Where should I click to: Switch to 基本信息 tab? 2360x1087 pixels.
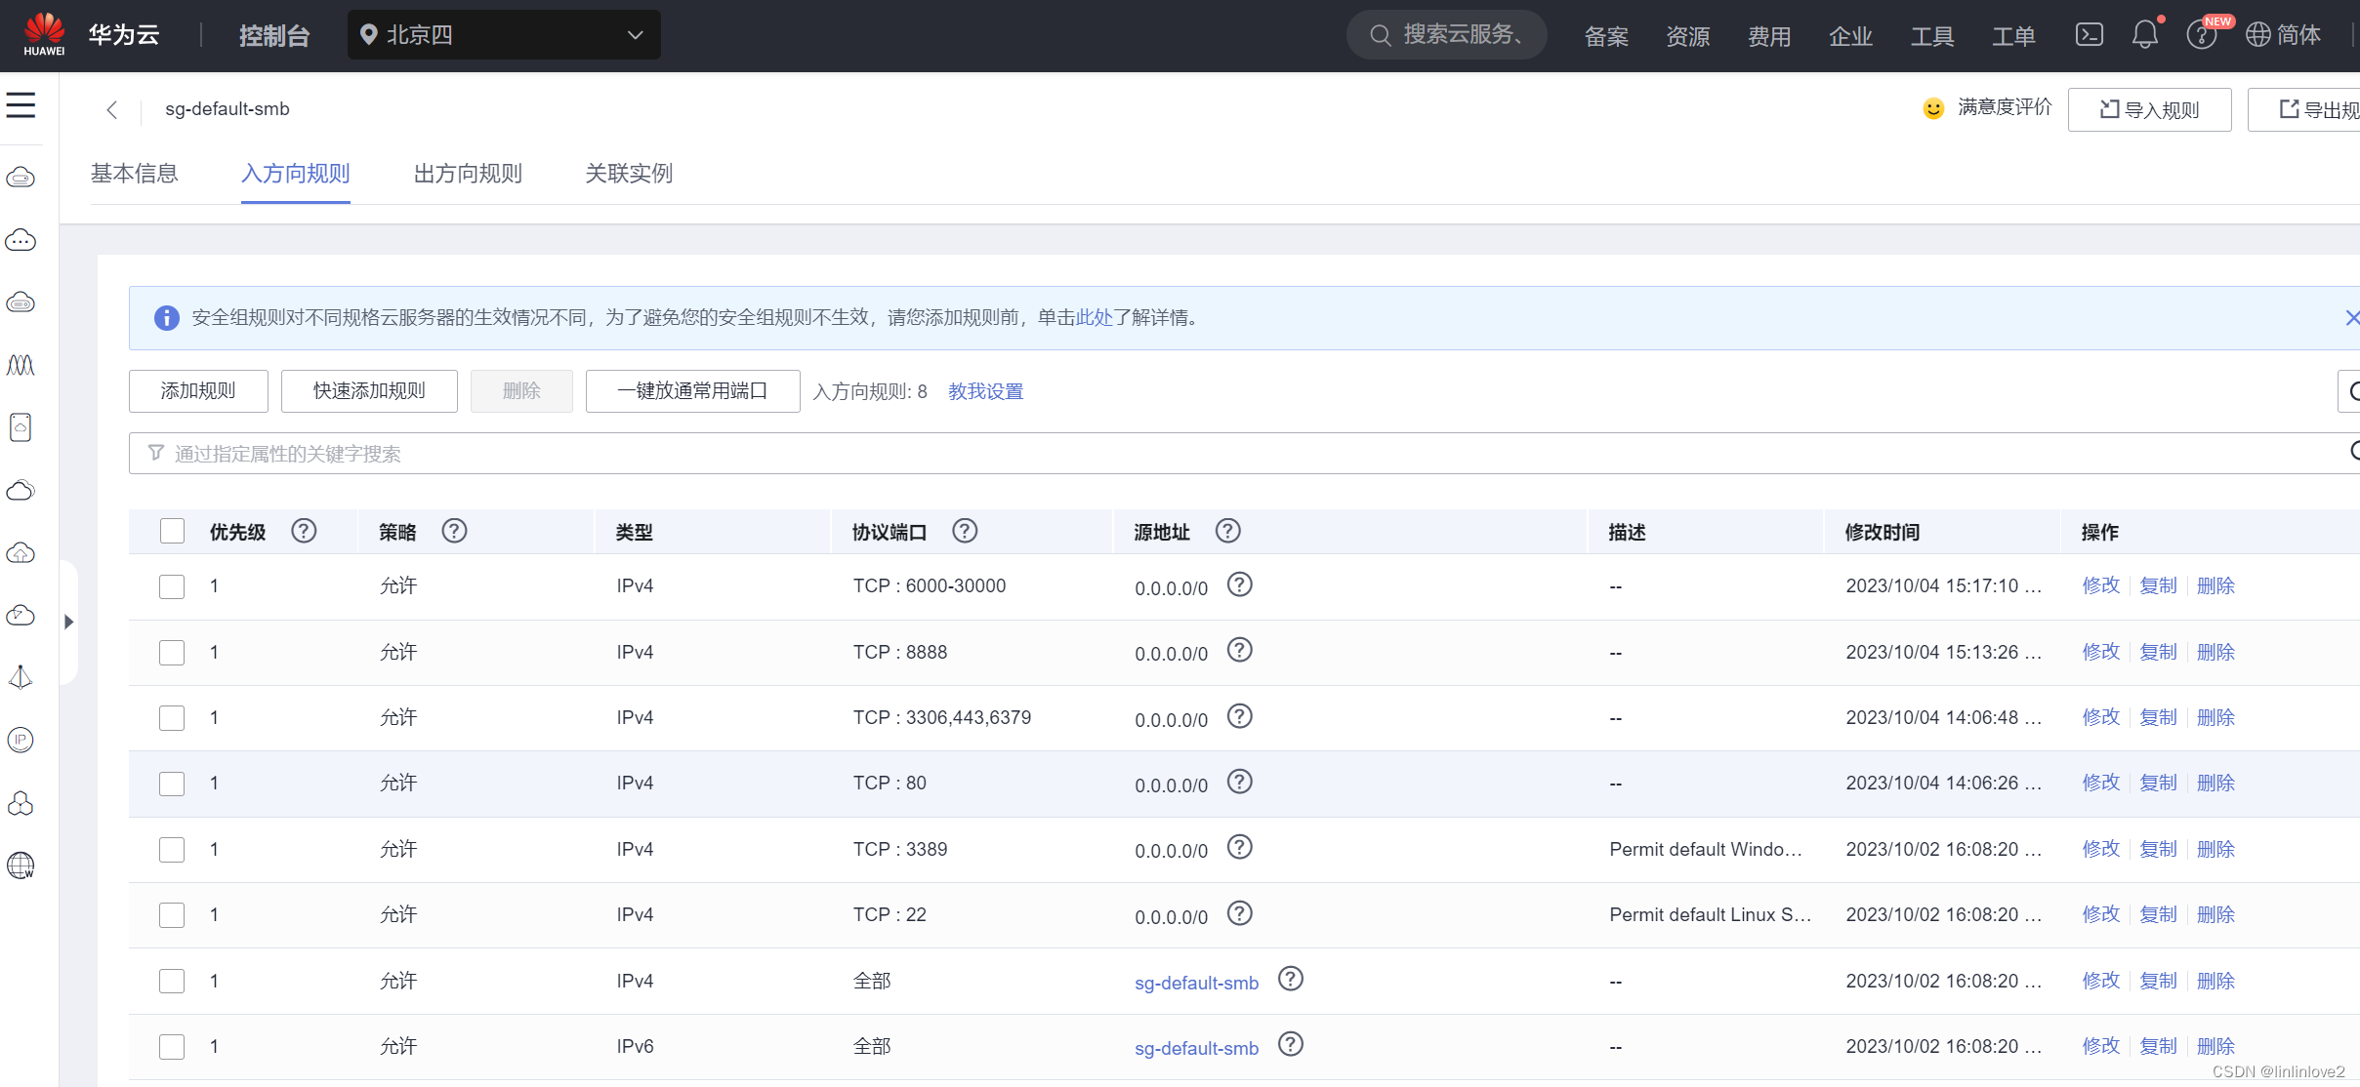tap(135, 174)
